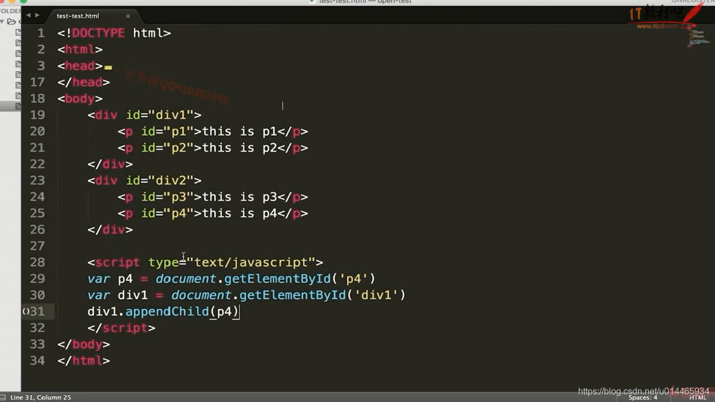Click the DOCTYPE keyword on line 1

pos(98,33)
